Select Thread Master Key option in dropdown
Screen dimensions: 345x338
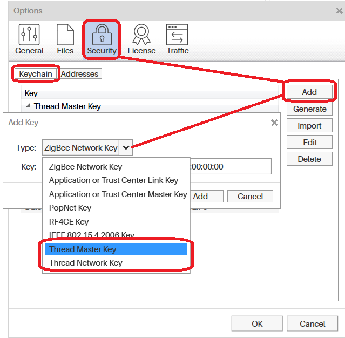(x=116, y=249)
